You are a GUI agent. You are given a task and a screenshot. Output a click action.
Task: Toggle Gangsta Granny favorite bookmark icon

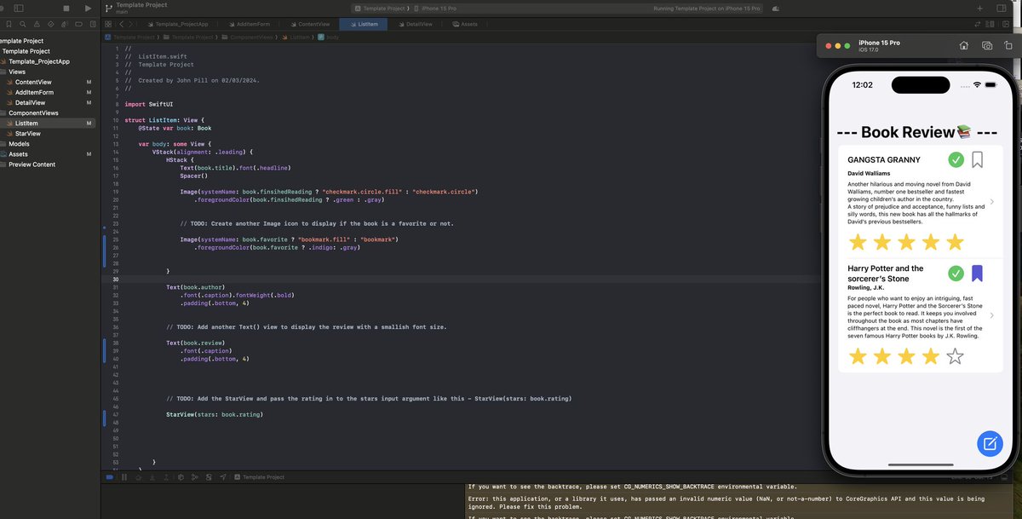pyautogui.click(x=978, y=159)
